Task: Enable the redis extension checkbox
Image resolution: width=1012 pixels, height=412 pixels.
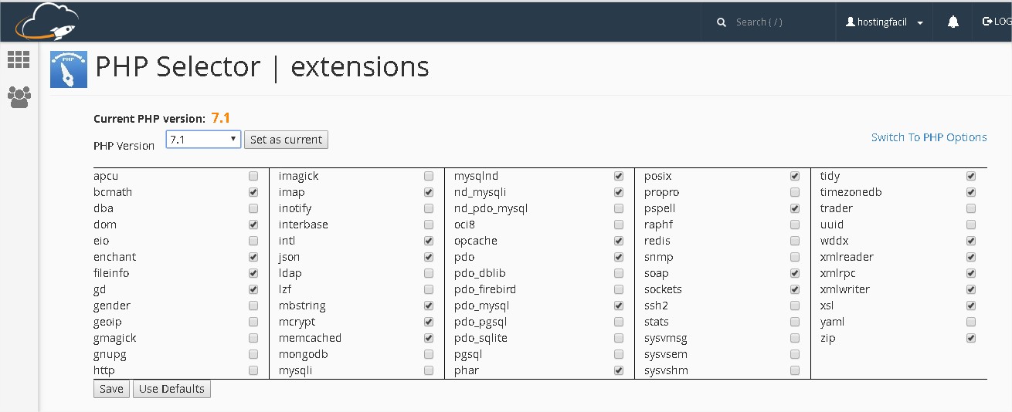Action: click(x=795, y=241)
